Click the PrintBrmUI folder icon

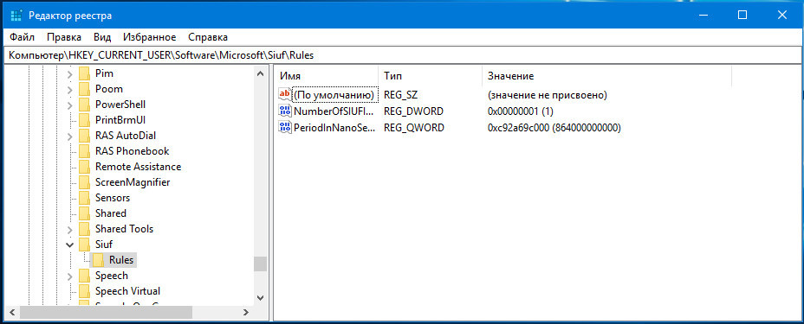coord(85,120)
